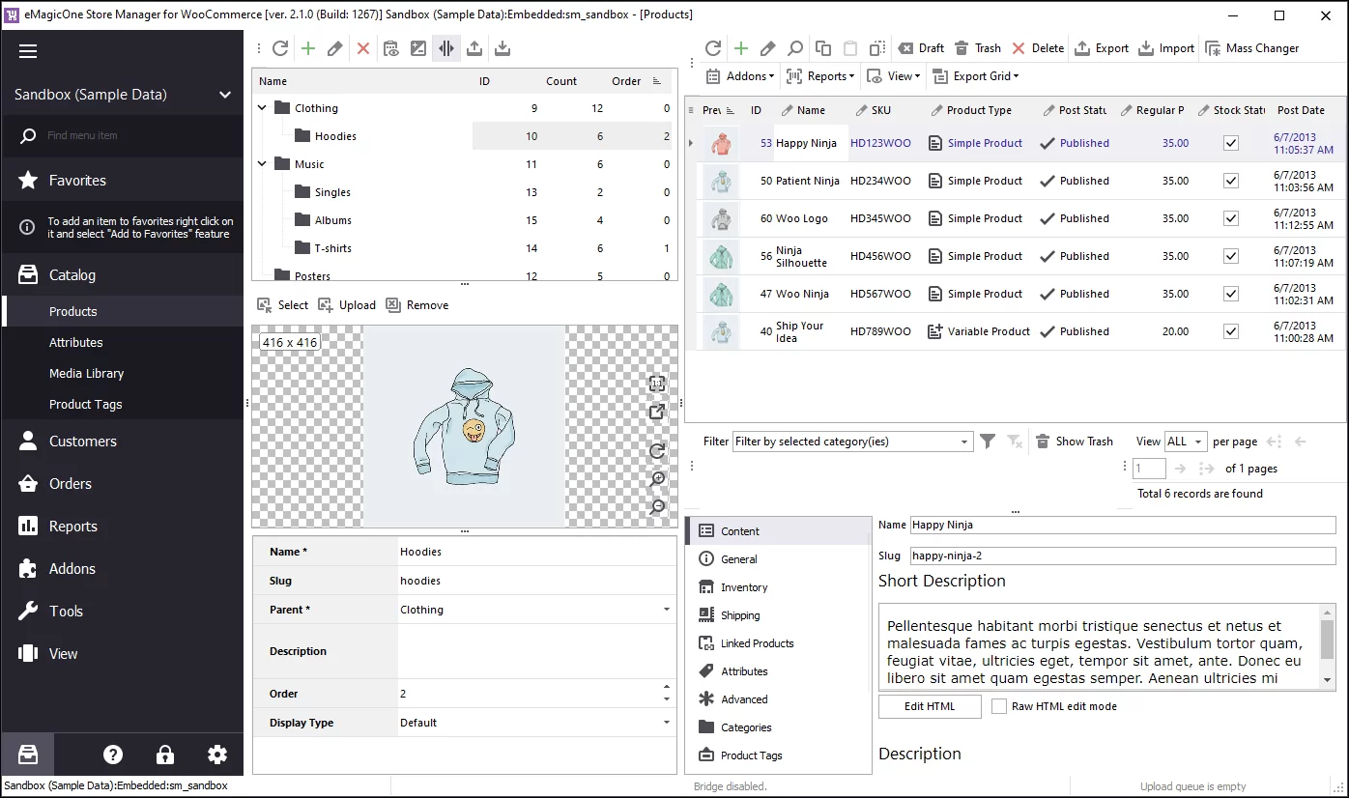Collapse the Clothing category tree node
The width and height of the screenshot is (1349, 798).
pyautogui.click(x=262, y=108)
